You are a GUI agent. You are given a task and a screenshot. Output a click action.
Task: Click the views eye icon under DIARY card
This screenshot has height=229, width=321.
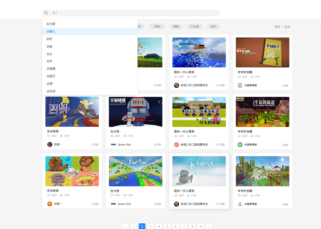(x=239, y=77)
